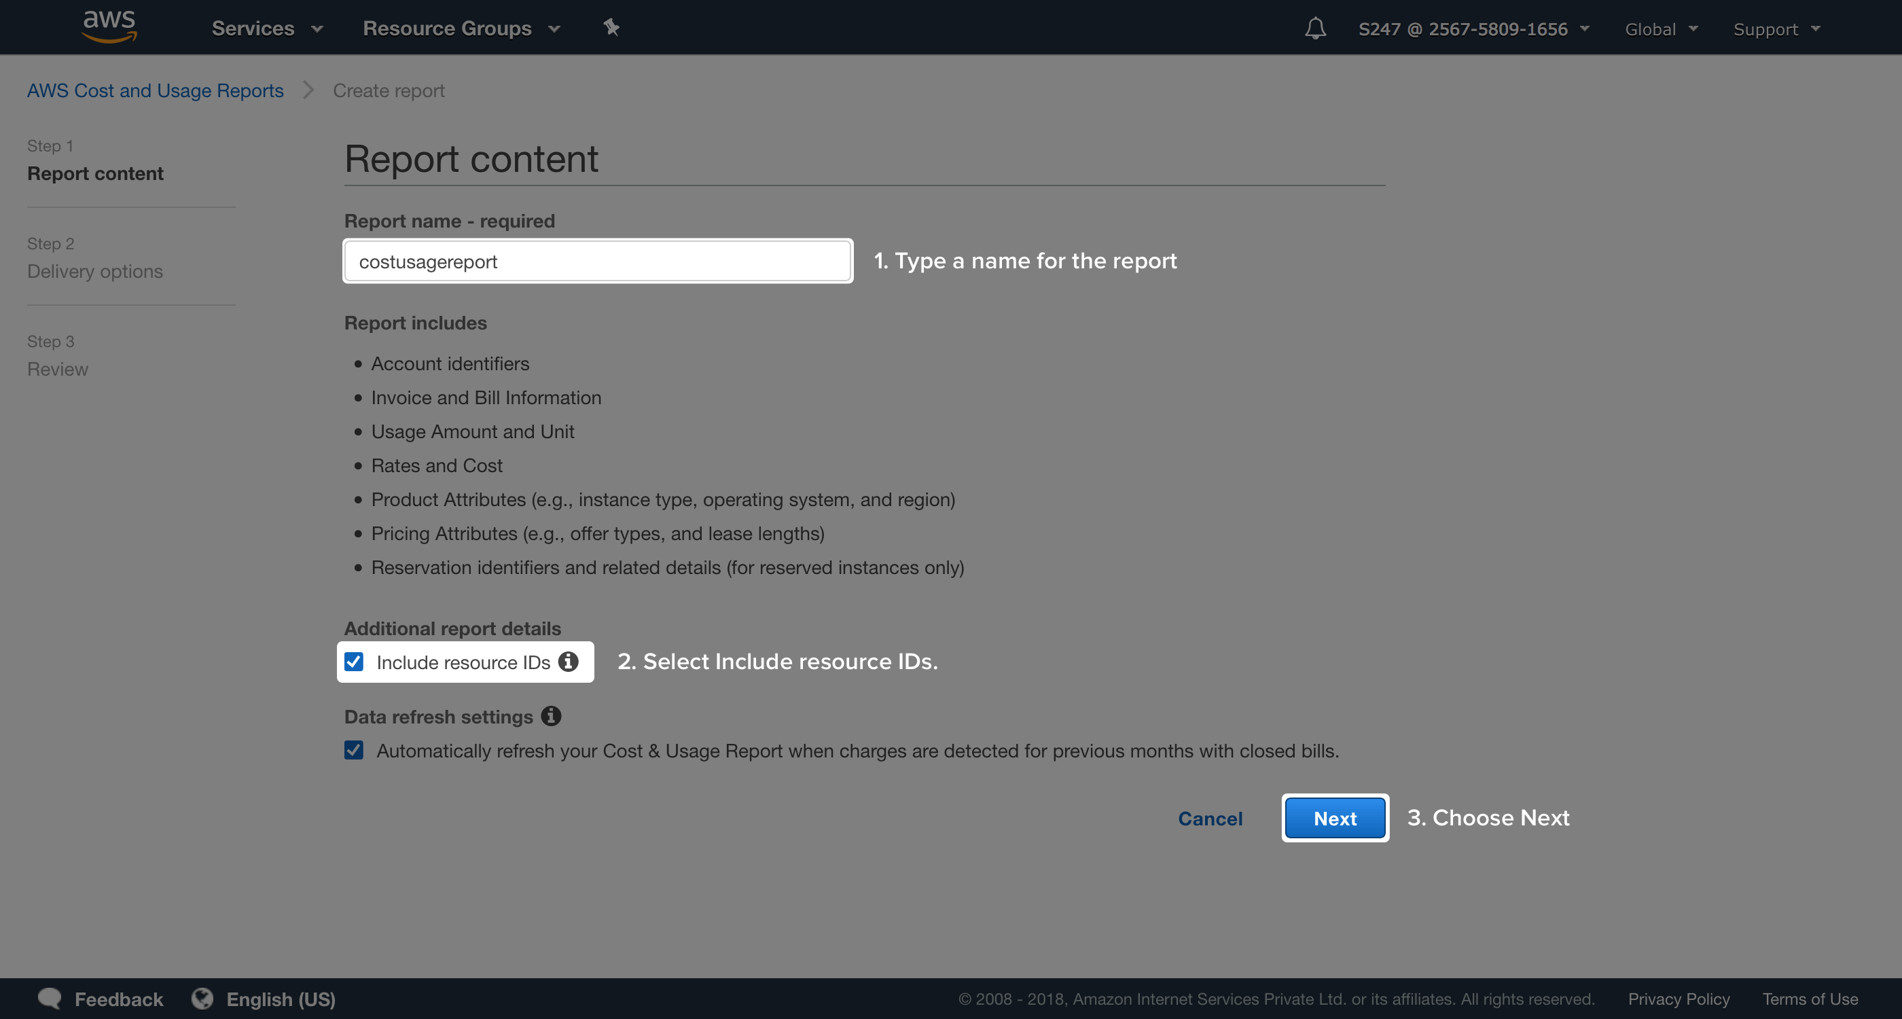
Task: Click the AWS home logo
Action: (x=109, y=26)
